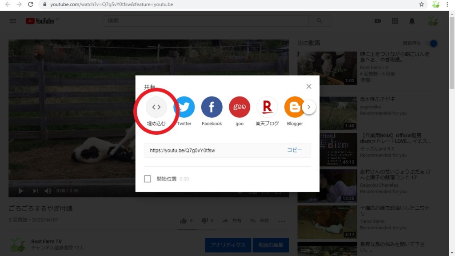Click the Embed (埋め込む) share icon
The image size is (455, 256).
pos(156,107)
